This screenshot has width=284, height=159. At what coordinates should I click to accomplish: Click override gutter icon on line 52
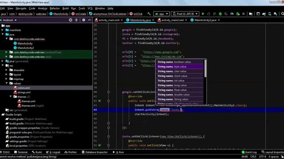click(x=99, y=145)
